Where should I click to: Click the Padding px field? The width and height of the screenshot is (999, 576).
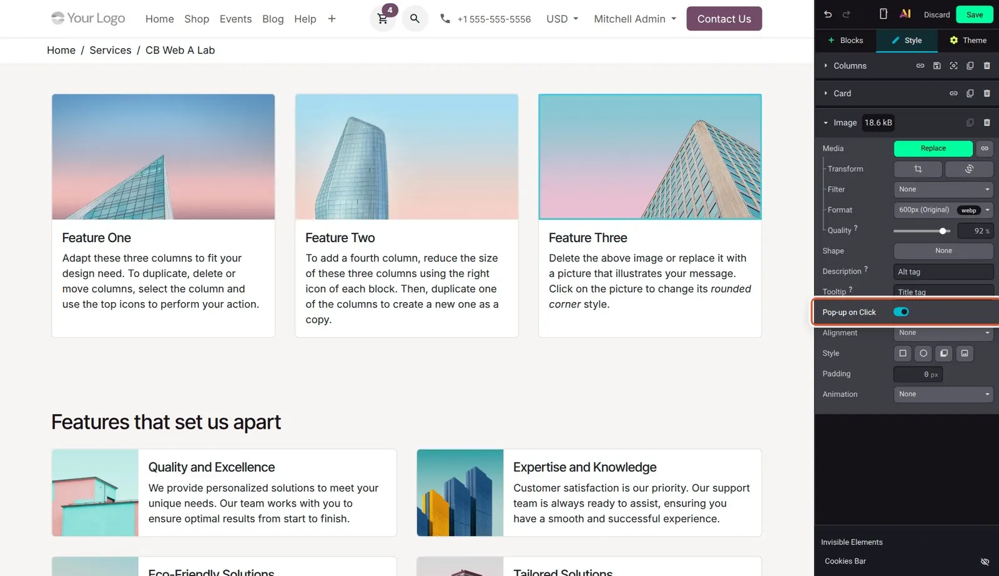[918, 374]
